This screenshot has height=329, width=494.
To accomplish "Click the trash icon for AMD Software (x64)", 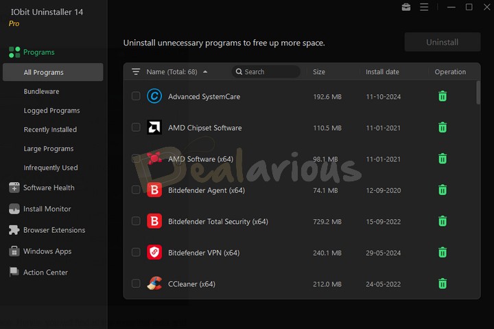I will pos(443,159).
